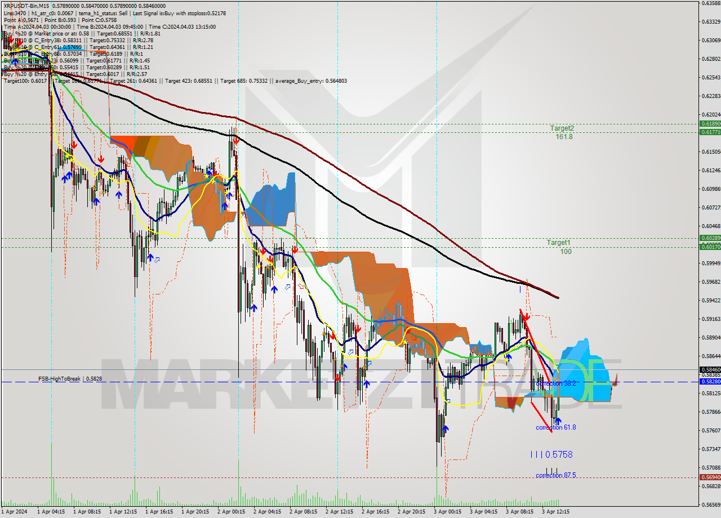Click the 0.61240 price axis value
This screenshot has width=721, height=518.
point(711,171)
